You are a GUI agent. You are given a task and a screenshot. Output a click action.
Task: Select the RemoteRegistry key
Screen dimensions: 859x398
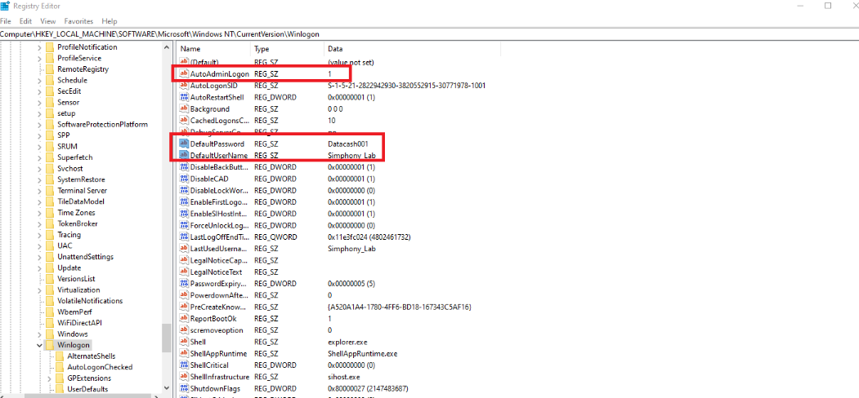83,69
